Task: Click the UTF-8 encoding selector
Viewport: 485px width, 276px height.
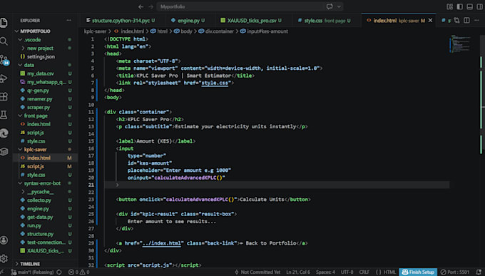Action: point(347,272)
